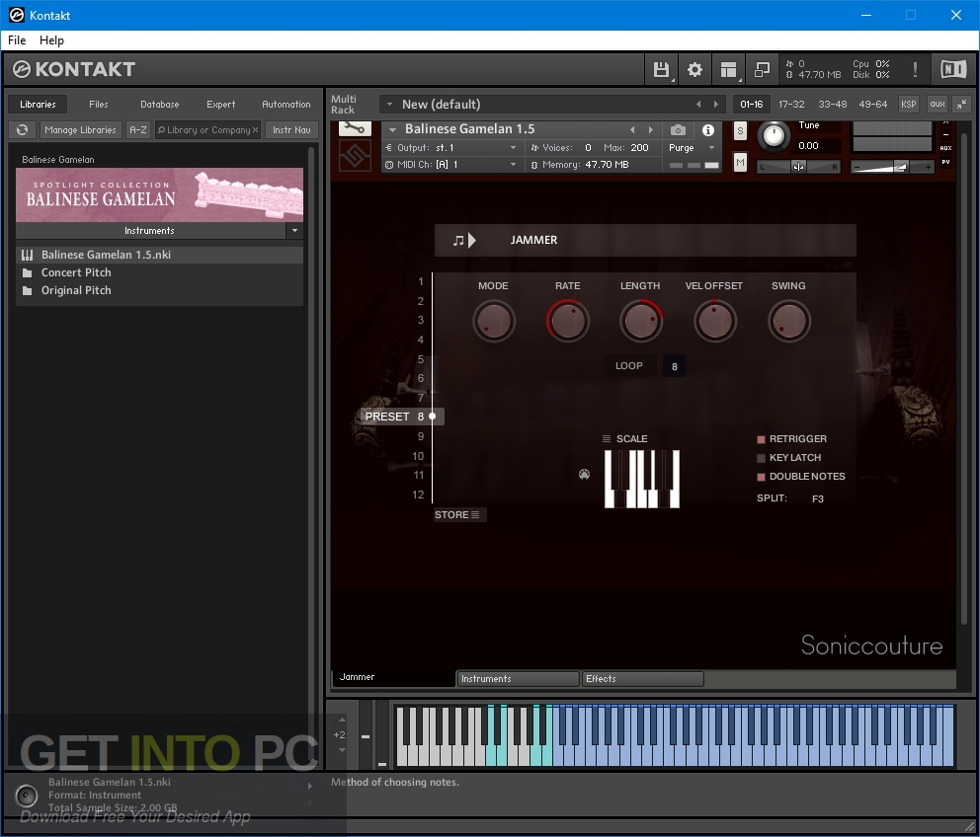Load next instrument arrow in header
The image size is (980, 837).
tap(651, 130)
